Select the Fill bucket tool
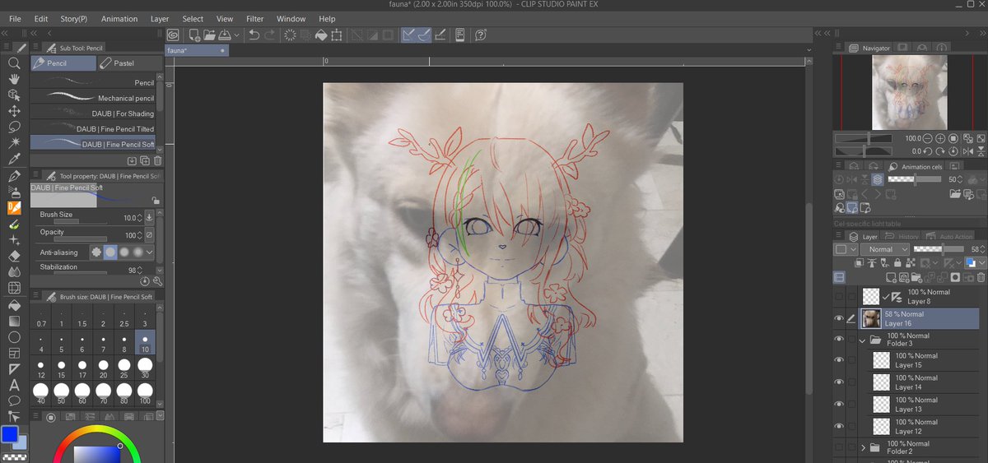This screenshot has width=988, height=463. click(x=14, y=304)
